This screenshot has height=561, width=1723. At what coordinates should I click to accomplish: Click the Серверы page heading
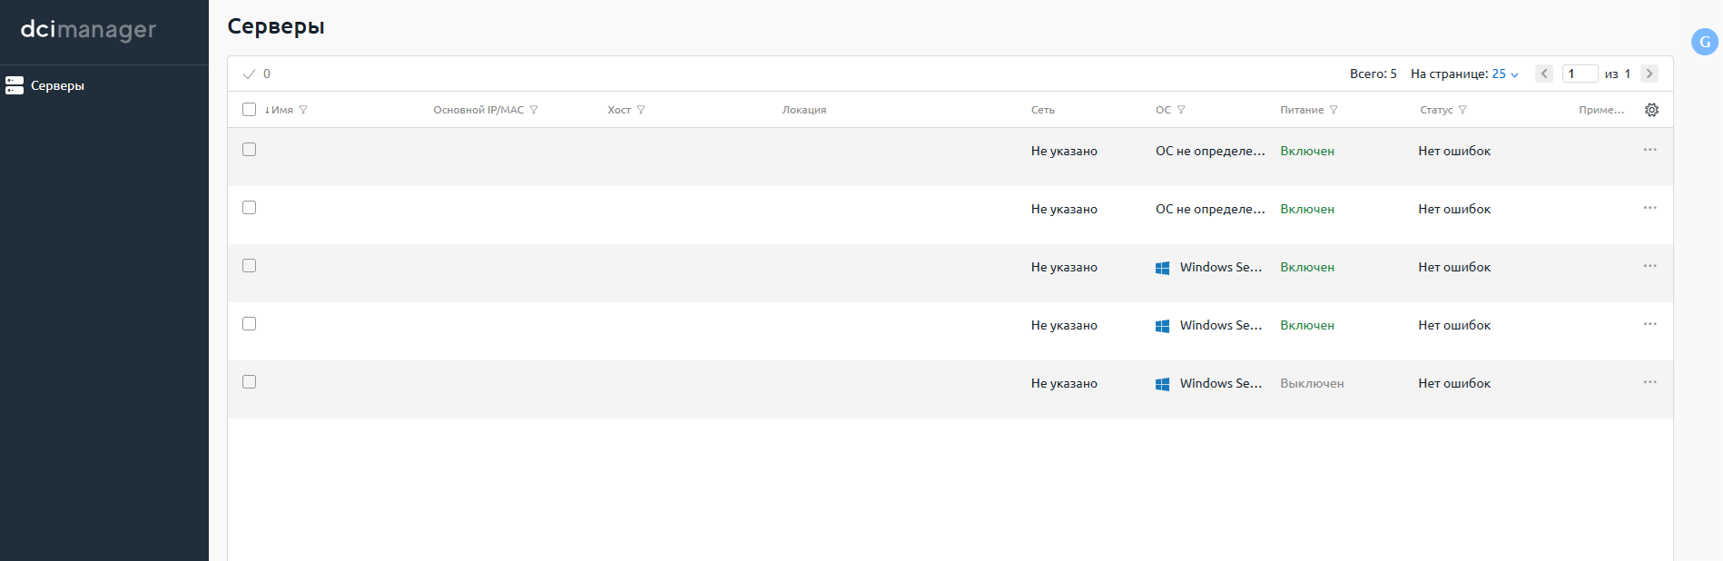tap(276, 26)
